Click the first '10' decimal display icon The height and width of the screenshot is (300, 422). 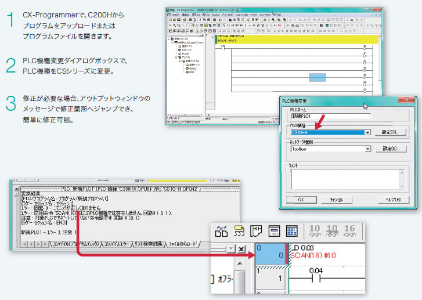click(315, 231)
